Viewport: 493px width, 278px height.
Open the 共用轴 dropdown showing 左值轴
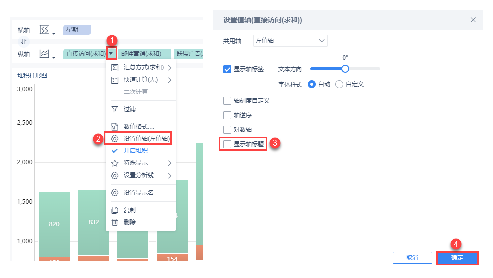[290, 41]
